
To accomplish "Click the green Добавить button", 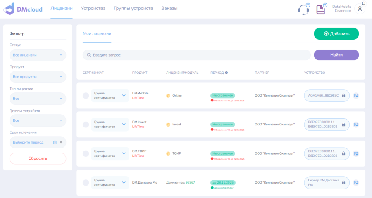I will (336, 34).
